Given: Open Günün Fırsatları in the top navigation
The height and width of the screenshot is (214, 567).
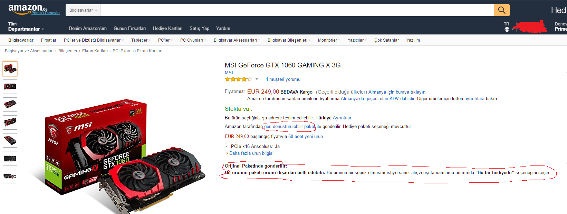Looking at the screenshot, I should click(130, 29).
